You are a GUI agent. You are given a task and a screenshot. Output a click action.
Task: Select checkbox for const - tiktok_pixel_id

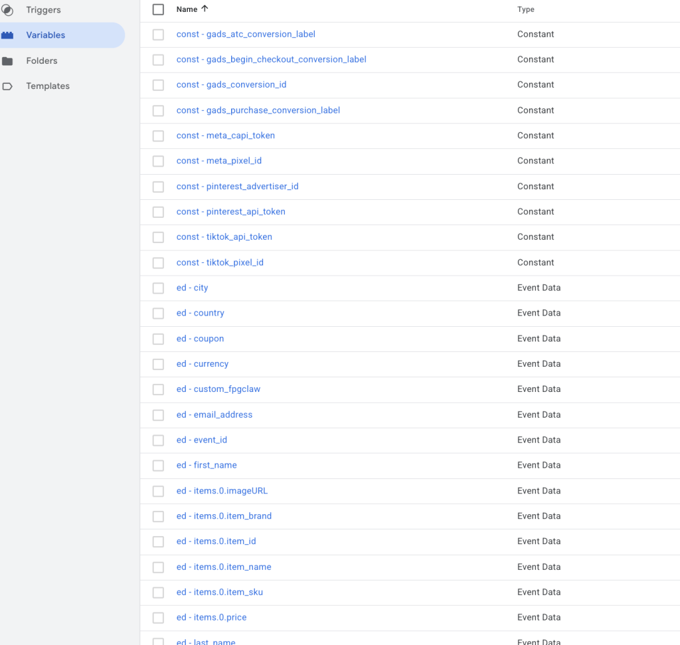(x=158, y=262)
